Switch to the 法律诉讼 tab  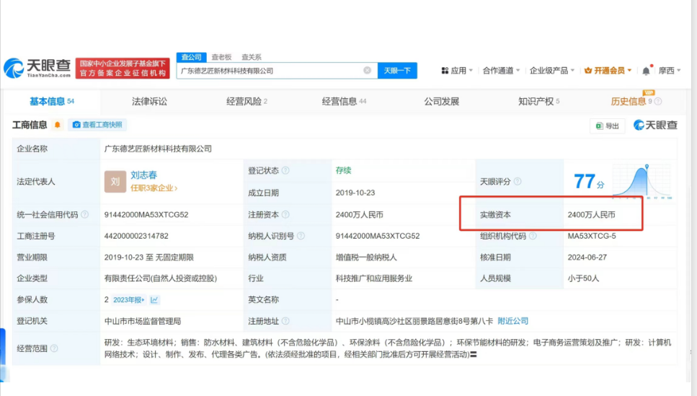(x=149, y=102)
